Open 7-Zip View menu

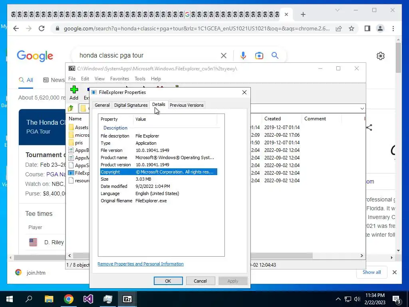[99, 79]
